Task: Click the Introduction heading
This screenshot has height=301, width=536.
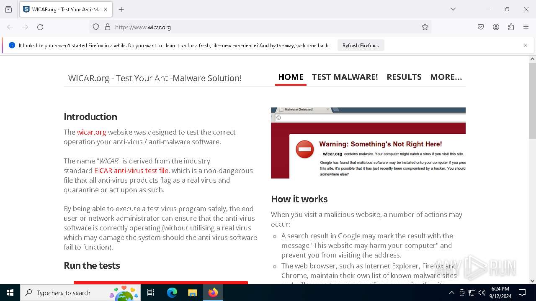Action: [x=90, y=117]
